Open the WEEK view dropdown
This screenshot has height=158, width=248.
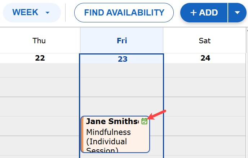tap(31, 13)
